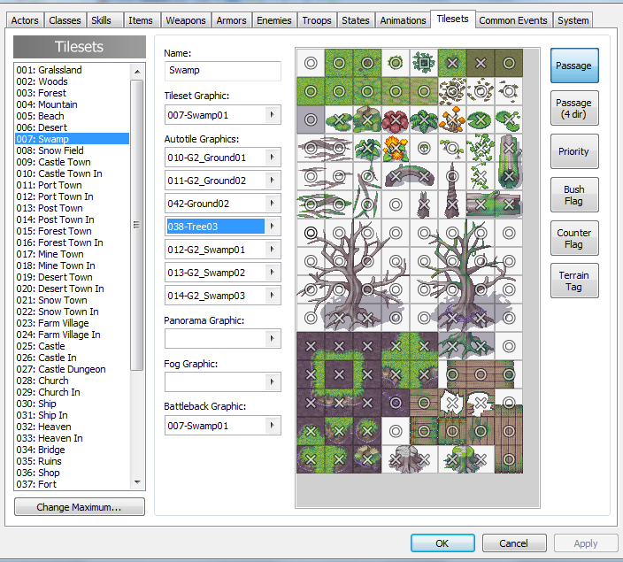Click the tileset list scroll-up arrow
The height and width of the screenshot is (562, 623).
point(137,72)
